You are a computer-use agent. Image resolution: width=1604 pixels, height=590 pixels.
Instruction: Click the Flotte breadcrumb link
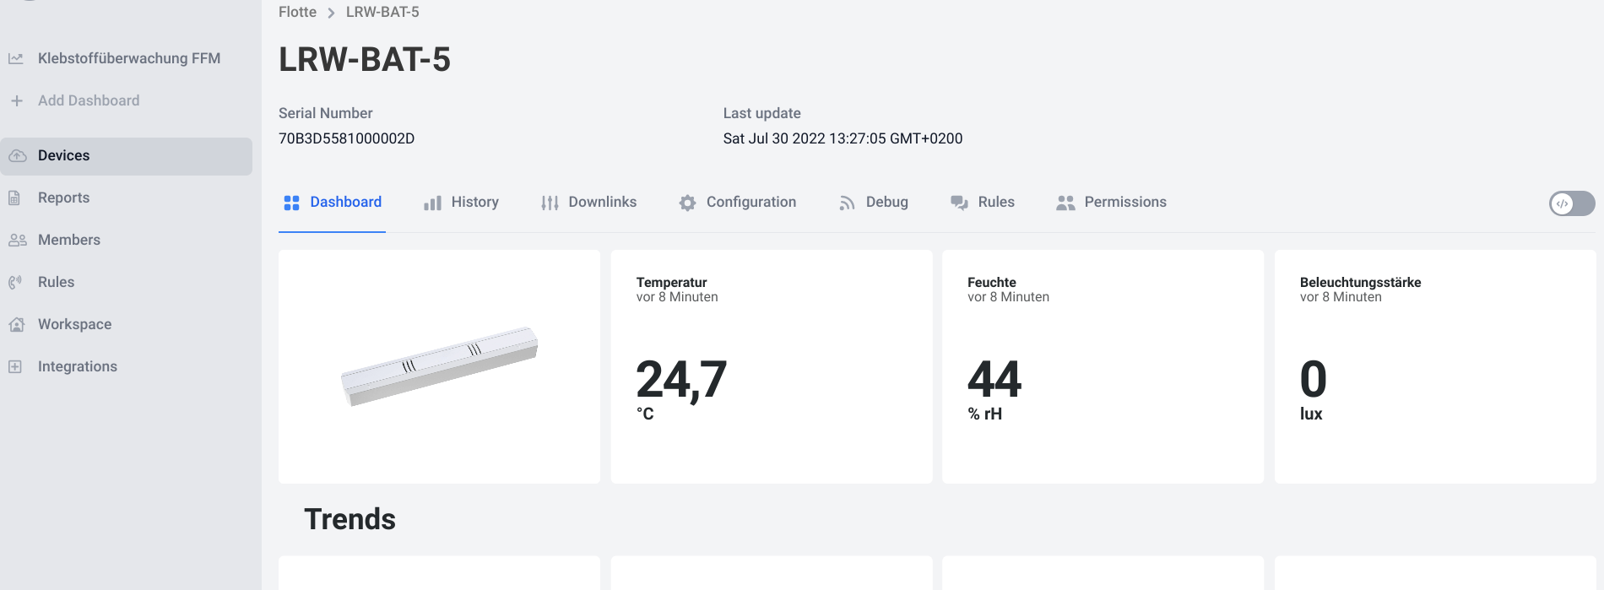click(x=297, y=13)
